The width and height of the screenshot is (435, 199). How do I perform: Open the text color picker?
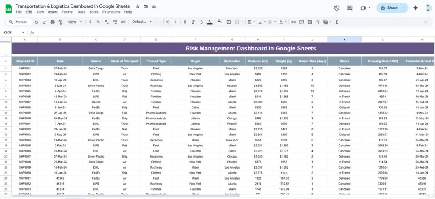pyautogui.click(x=210, y=22)
